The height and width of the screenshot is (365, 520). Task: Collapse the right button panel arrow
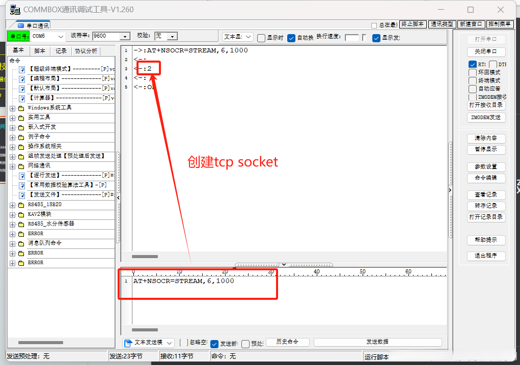tap(450, 190)
